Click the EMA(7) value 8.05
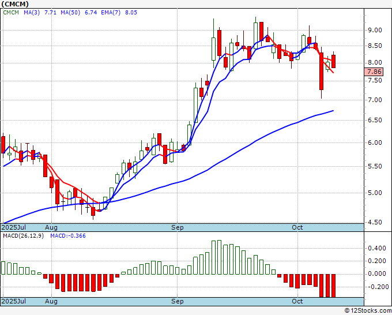The width and height of the screenshot is (392, 315). click(x=131, y=13)
